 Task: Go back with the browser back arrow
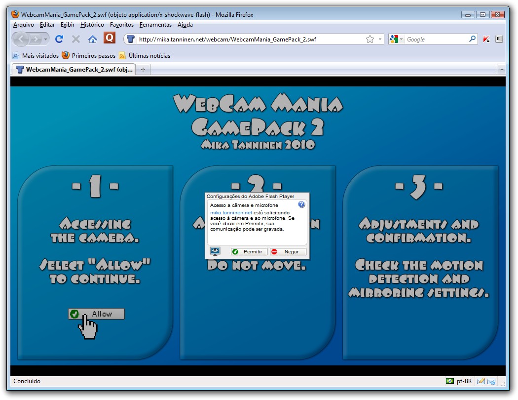pos(21,40)
